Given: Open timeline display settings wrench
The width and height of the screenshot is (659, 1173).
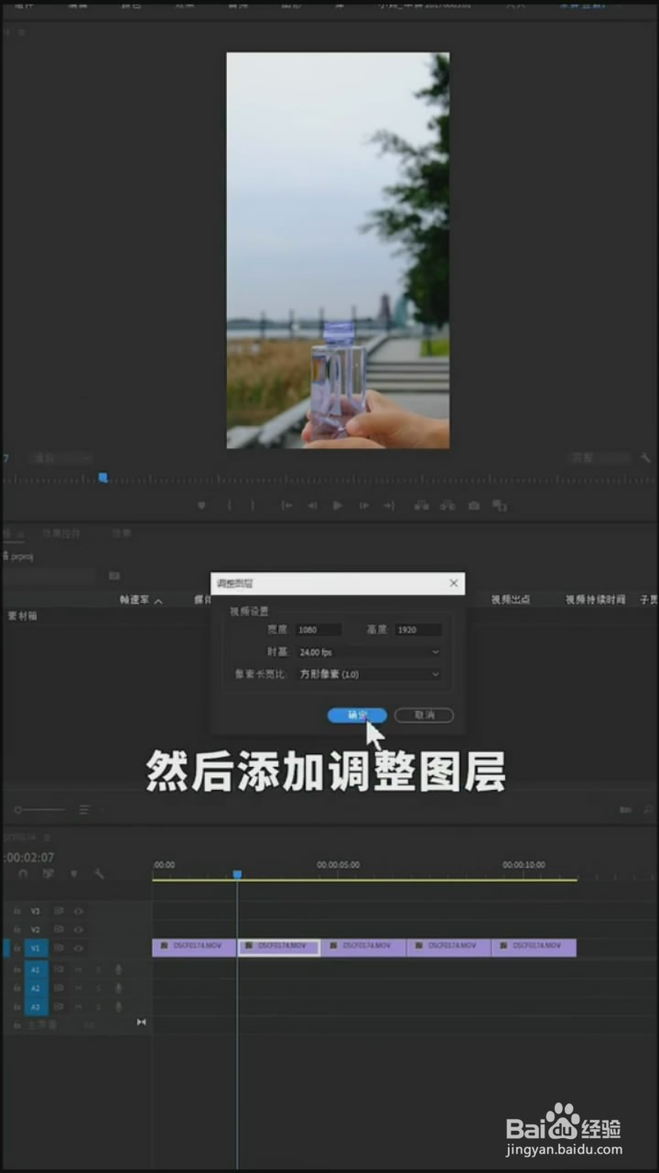Looking at the screenshot, I should (99, 874).
